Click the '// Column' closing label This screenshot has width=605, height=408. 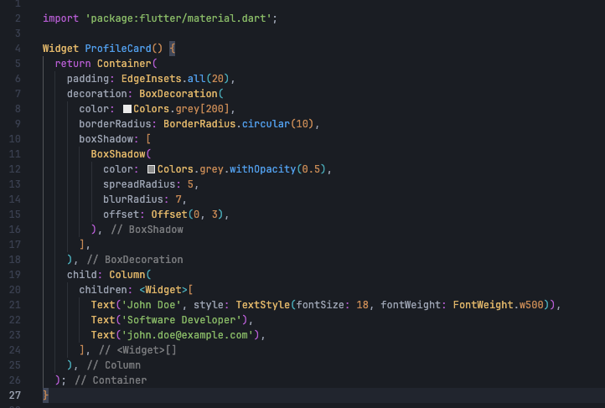113,365
